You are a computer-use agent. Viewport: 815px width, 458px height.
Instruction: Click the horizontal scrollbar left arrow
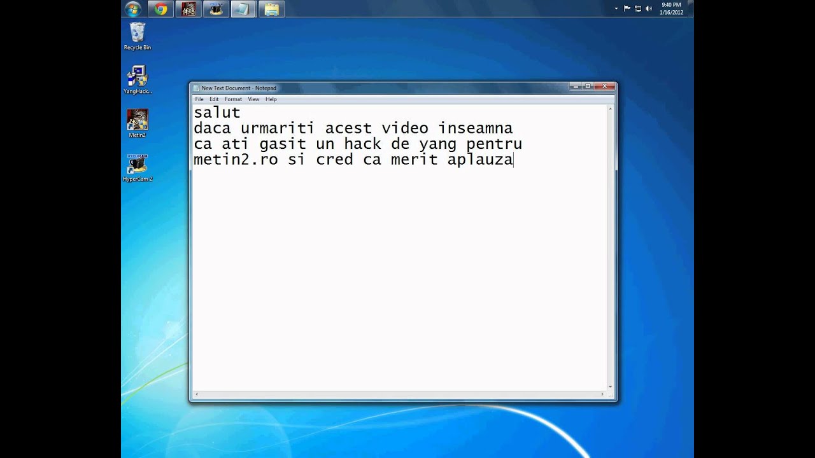tap(197, 394)
